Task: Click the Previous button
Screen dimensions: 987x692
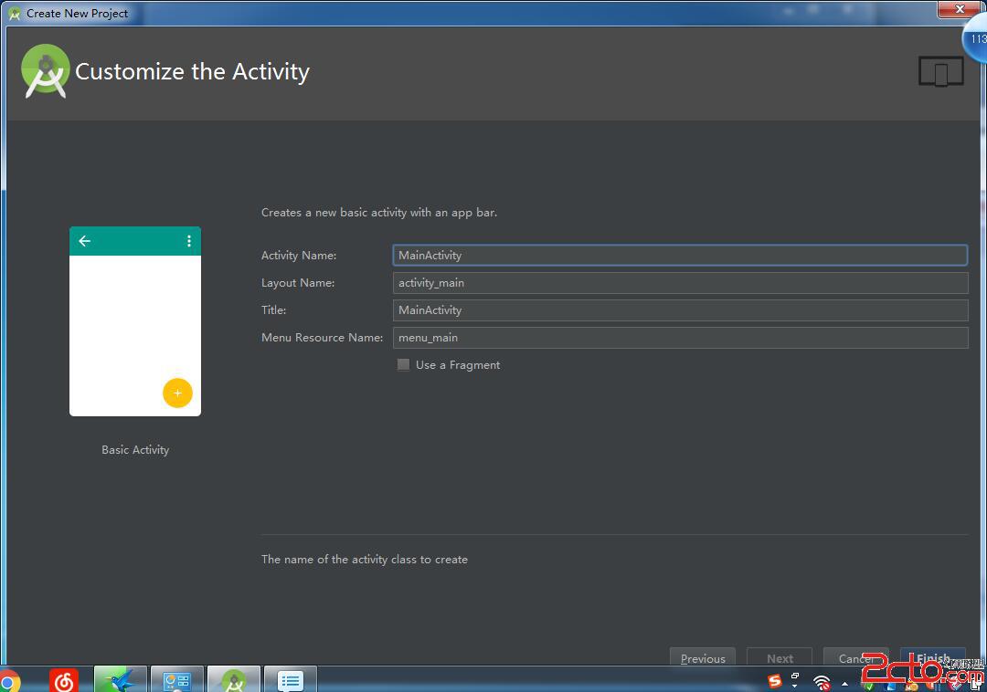Action: (x=702, y=658)
